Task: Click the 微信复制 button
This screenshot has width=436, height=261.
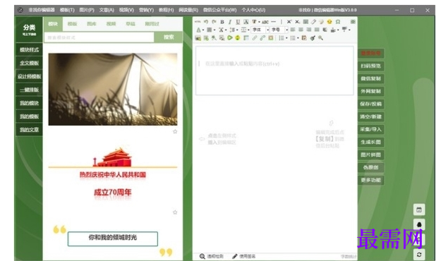Action: [370, 79]
